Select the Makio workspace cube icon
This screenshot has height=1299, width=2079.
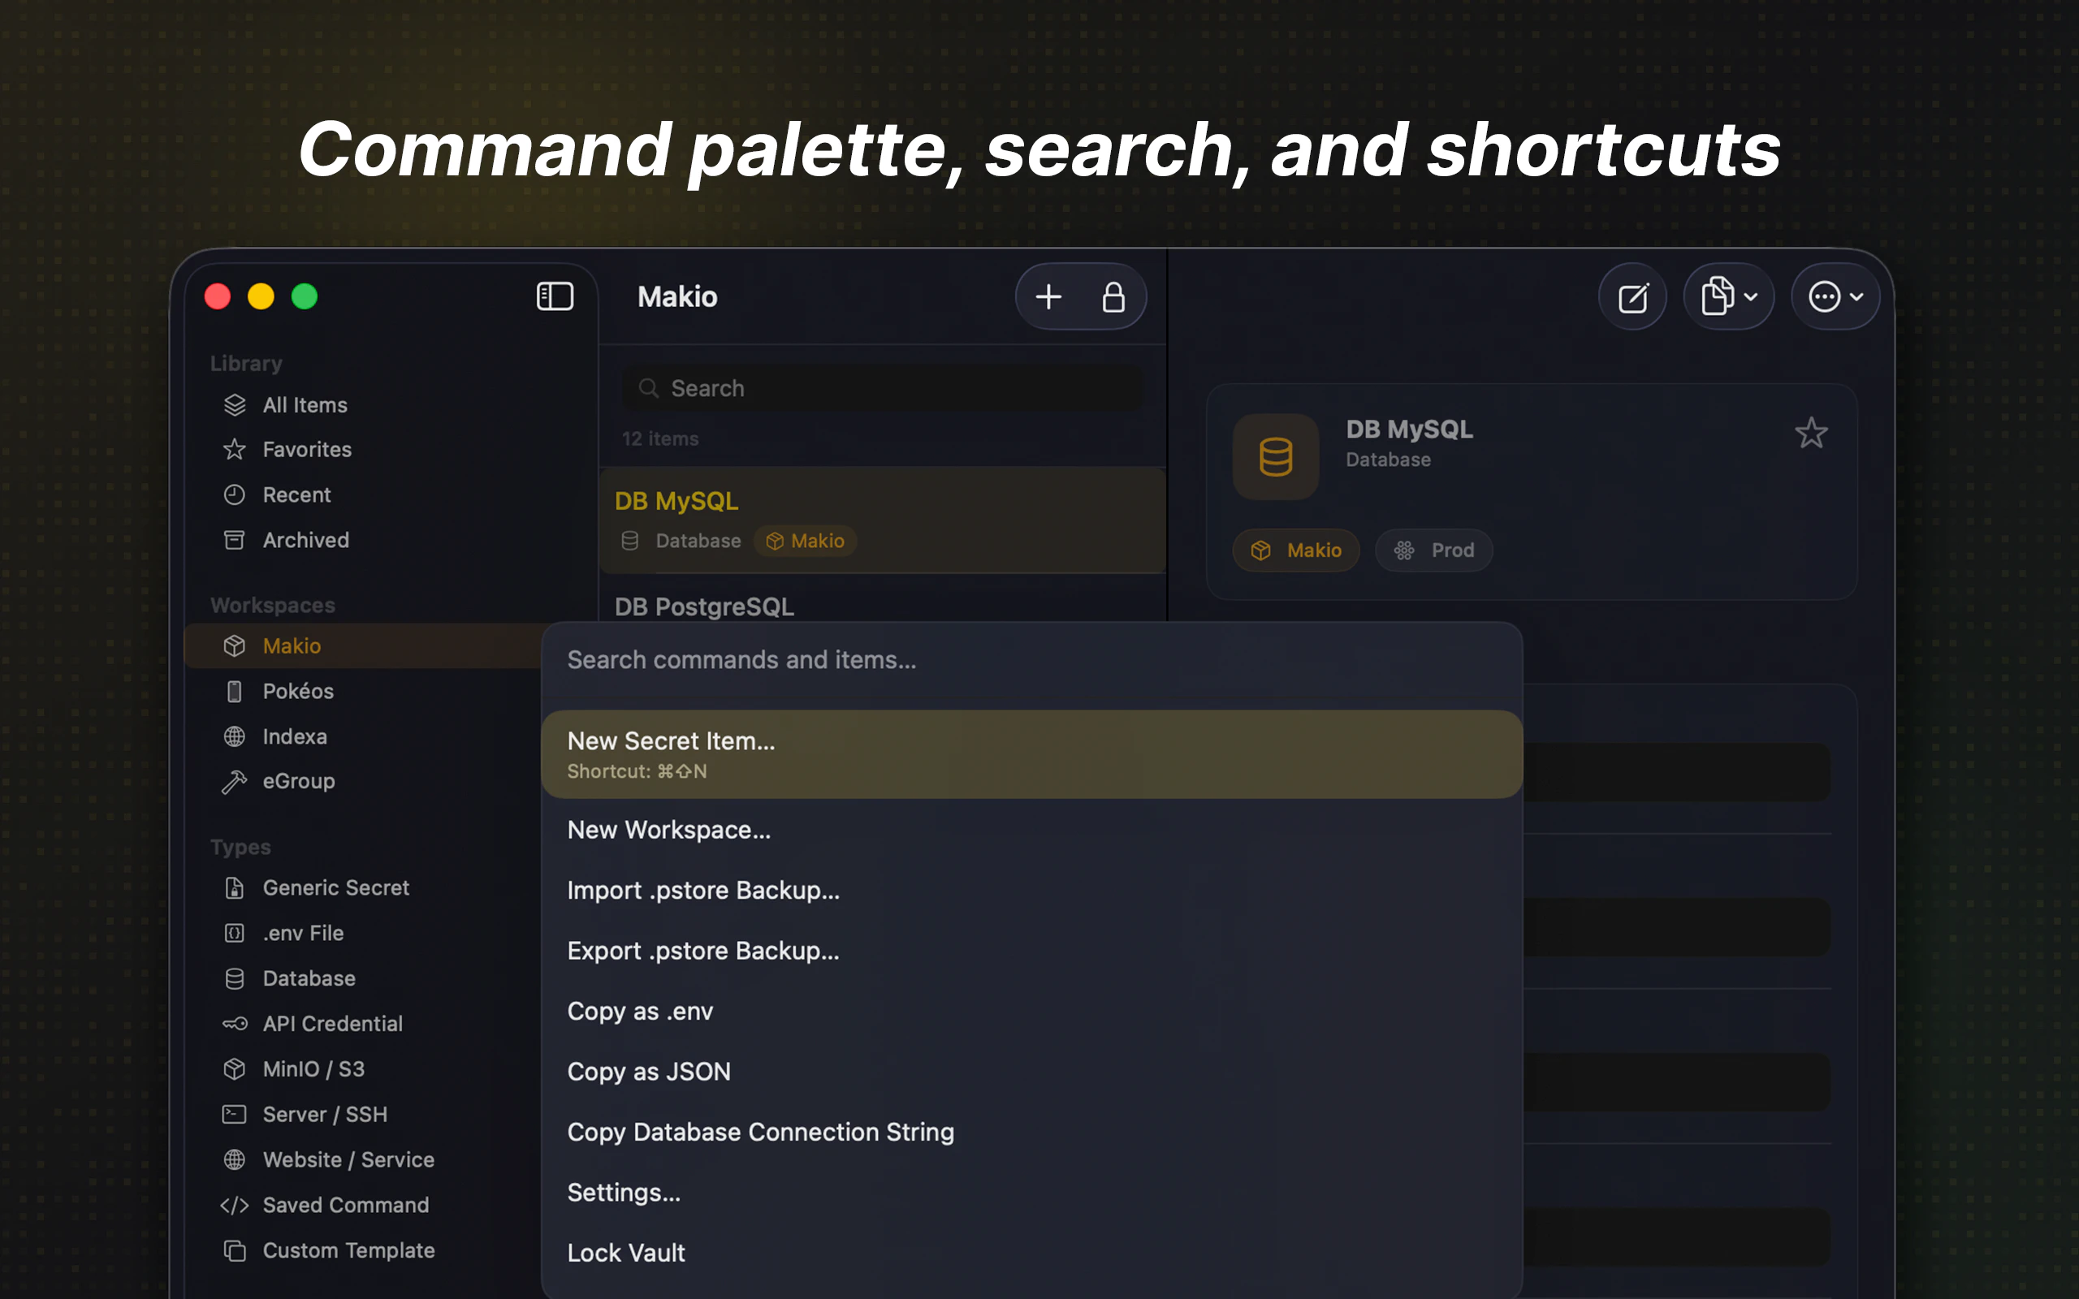[x=236, y=646]
